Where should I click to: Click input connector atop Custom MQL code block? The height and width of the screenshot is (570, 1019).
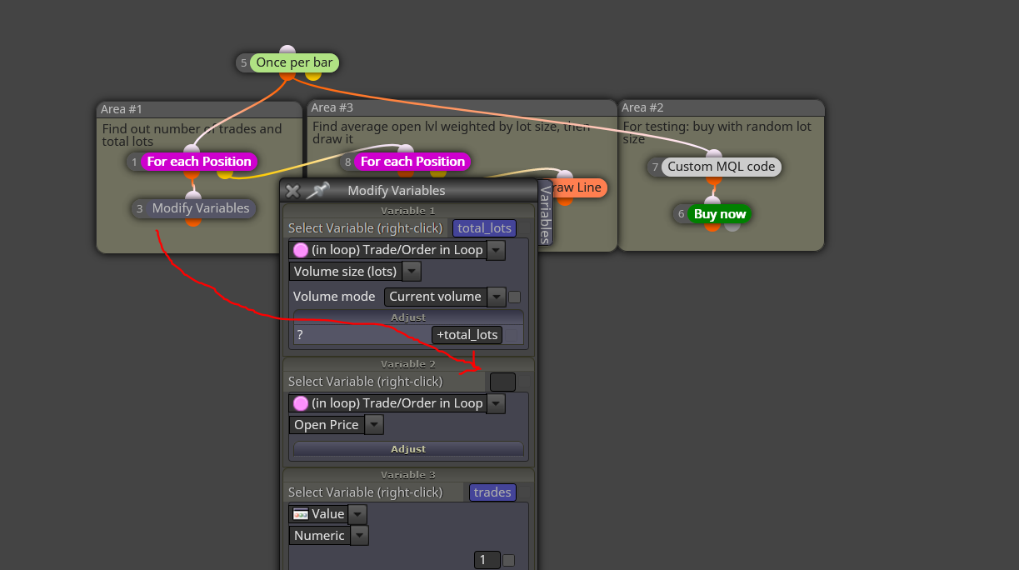pos(713,155)
